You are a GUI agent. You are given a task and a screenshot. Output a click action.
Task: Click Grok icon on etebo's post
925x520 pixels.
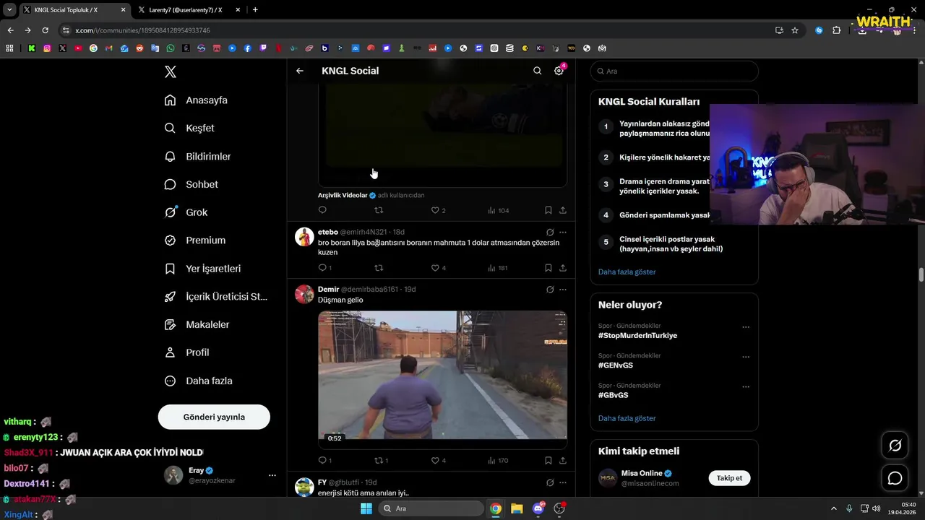(x=550, y=232)
